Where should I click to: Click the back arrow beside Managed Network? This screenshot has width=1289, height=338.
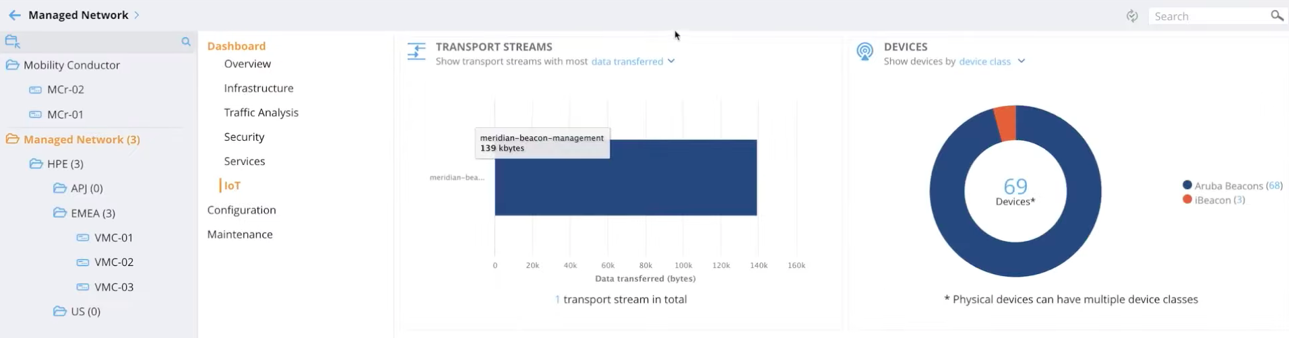coord(14,15)
